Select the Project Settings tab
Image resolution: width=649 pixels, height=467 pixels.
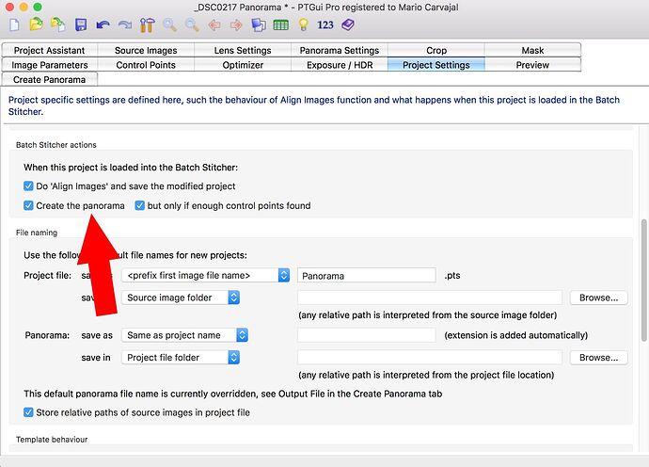436,65
